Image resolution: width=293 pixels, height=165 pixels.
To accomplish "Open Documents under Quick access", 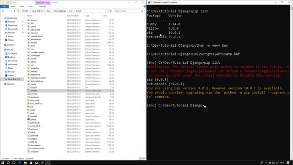I will (13, 29).
